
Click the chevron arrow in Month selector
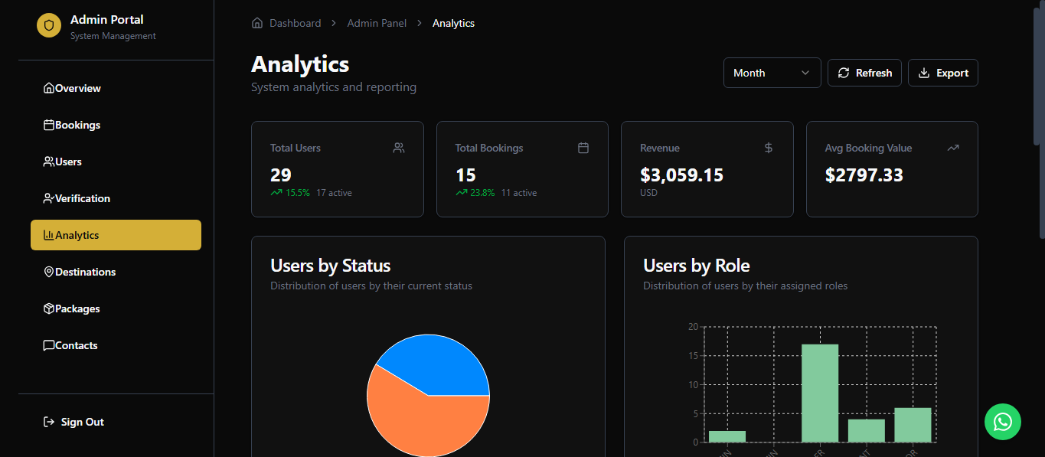click(805, 73)
